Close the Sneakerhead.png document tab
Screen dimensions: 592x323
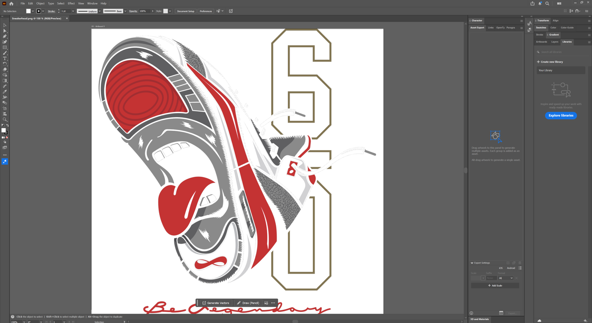pos(67,18)
